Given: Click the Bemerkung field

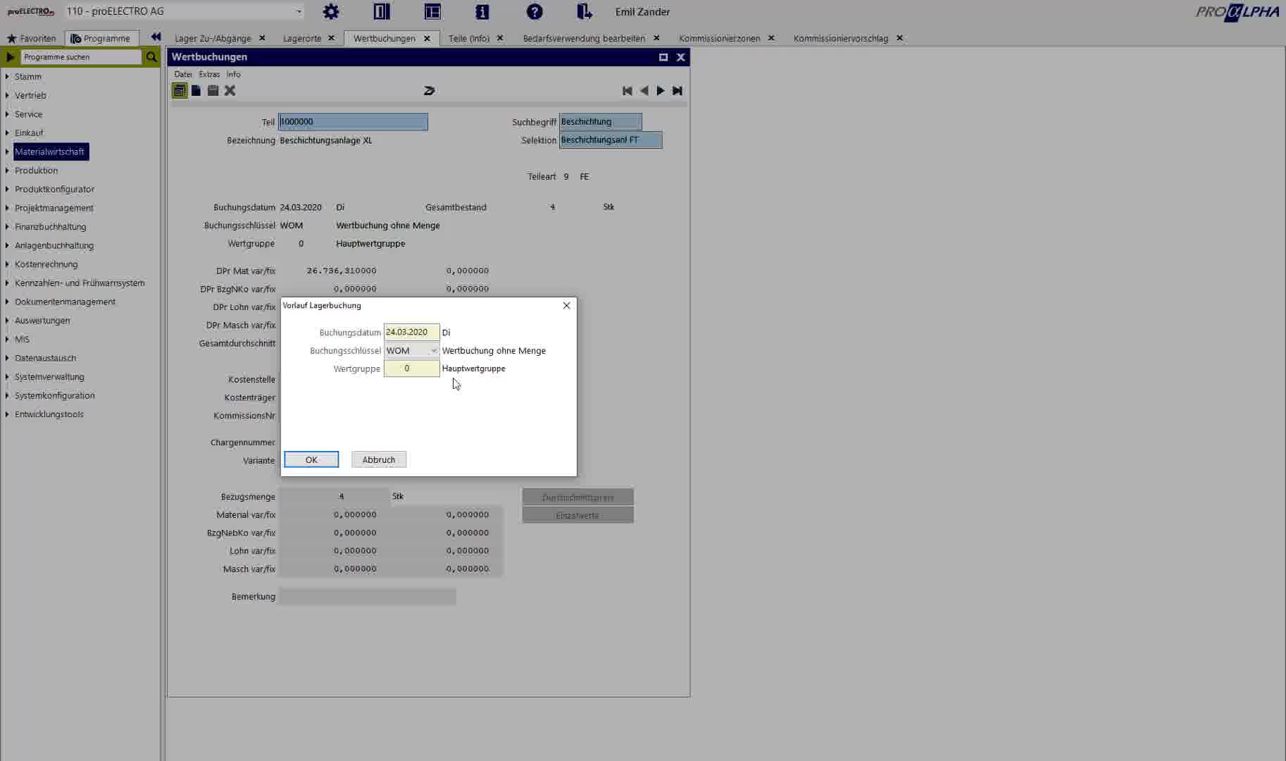Looking at the screenshot, I should [367, 597].
